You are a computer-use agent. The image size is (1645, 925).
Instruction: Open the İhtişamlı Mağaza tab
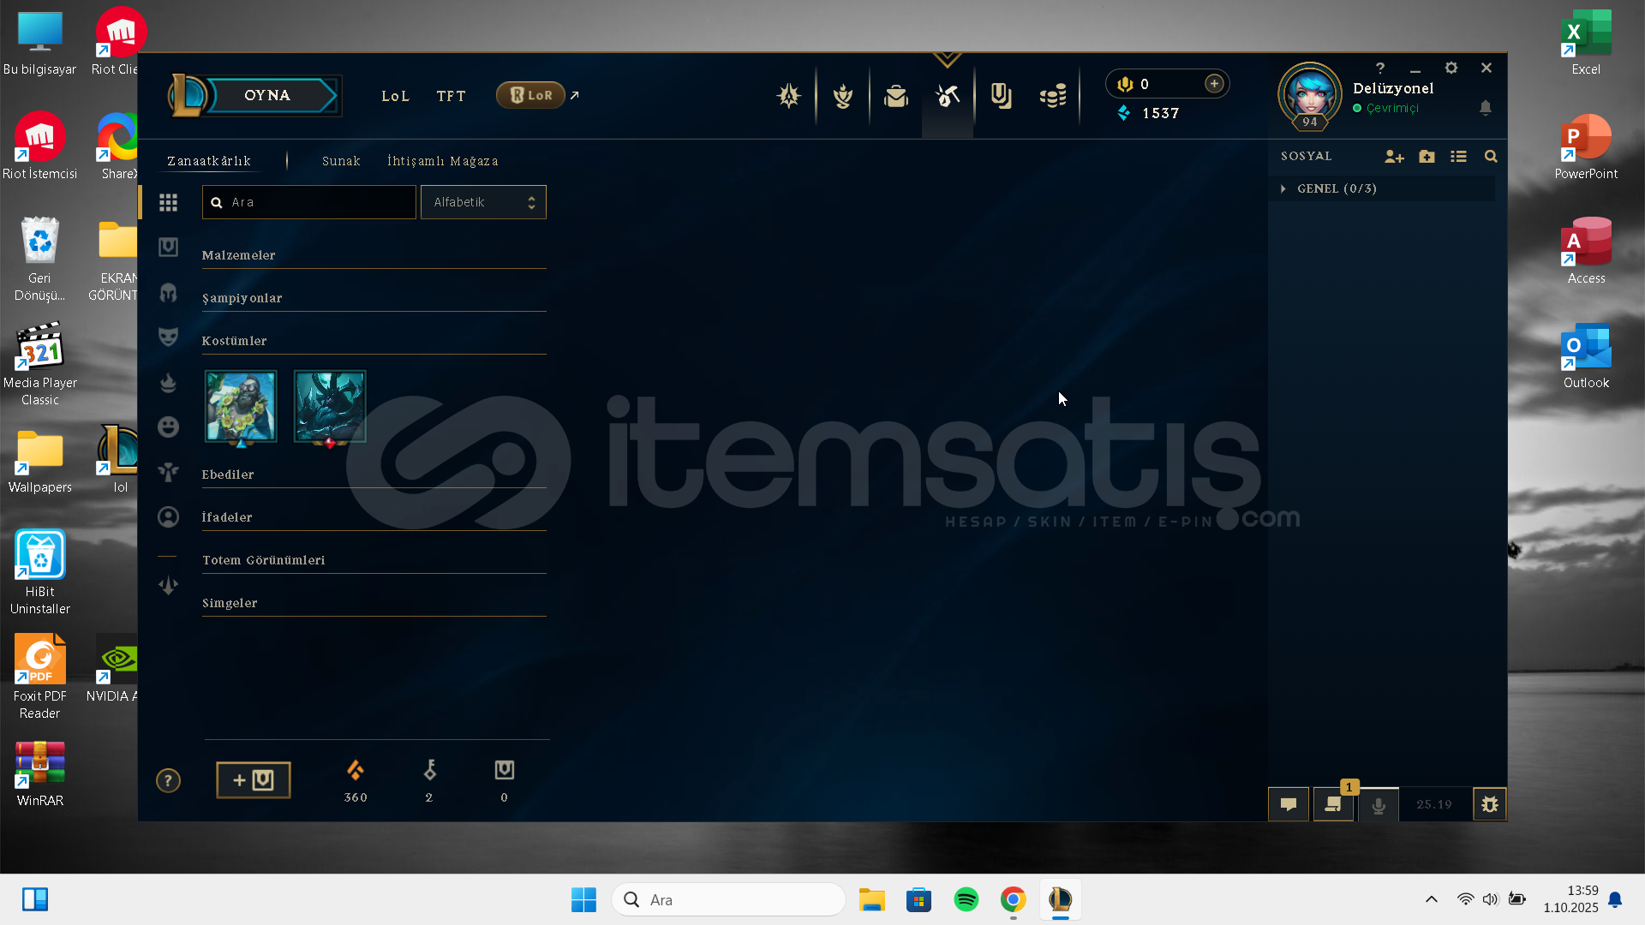442,161
